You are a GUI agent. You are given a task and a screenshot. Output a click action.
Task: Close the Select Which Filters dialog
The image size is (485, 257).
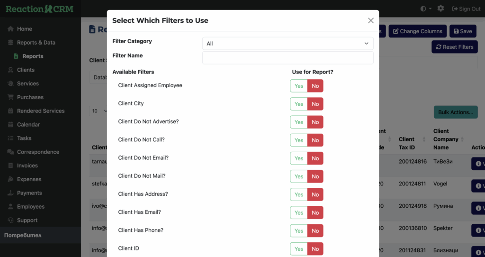[370, 20]
